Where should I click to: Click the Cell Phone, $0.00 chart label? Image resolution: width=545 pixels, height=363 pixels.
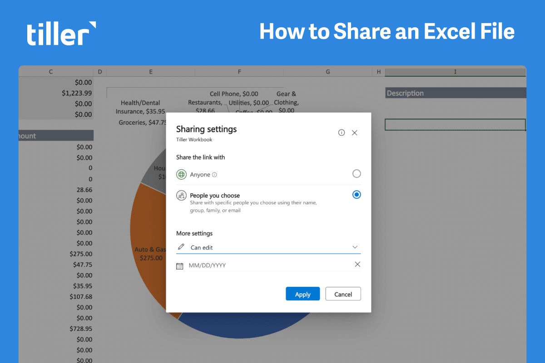point(234,94)
